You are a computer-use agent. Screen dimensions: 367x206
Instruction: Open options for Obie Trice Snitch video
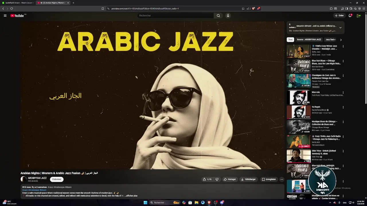pyautogui.click(x=343, y=151)
